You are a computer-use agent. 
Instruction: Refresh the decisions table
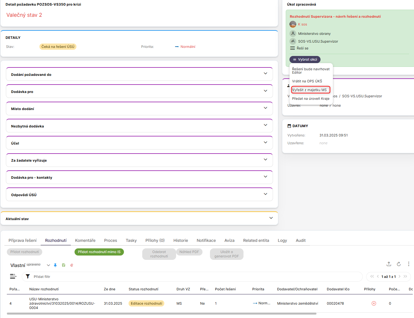(399, 264)
